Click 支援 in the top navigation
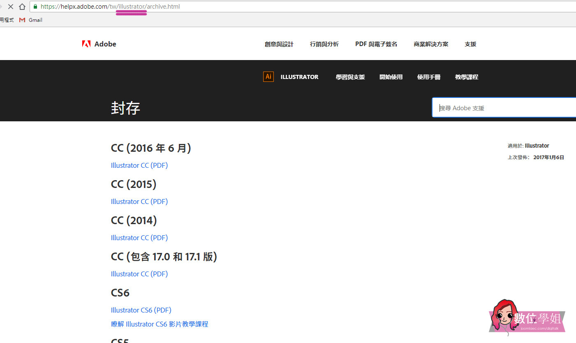The width and height of the screenshot is (576, 343). 470,44
